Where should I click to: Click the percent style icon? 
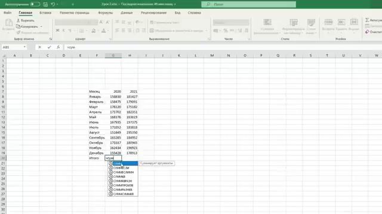226,30
